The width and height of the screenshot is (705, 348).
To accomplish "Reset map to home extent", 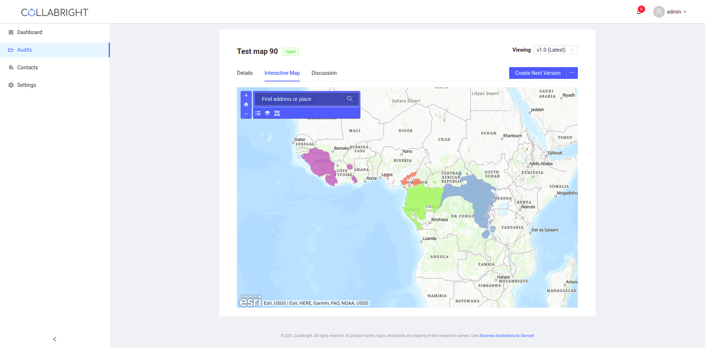I will pos(246,105).
